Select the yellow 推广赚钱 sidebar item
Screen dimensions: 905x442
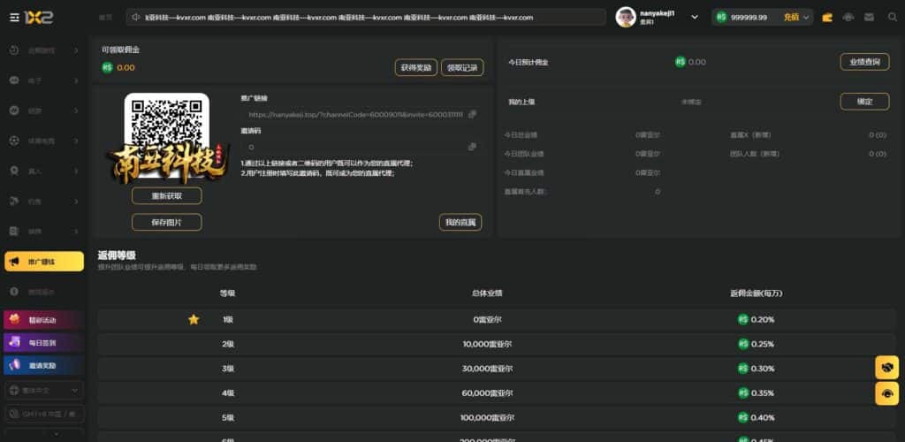(44, 262)
